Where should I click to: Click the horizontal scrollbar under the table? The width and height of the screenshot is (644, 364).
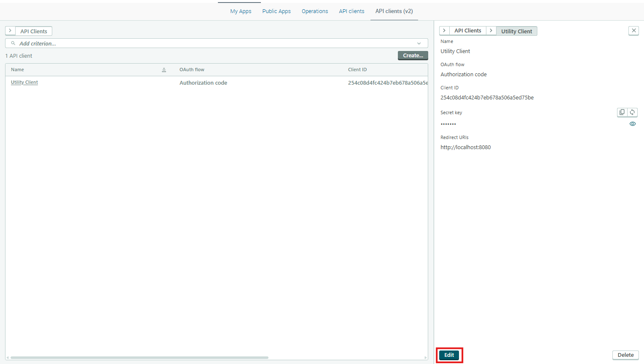[139, 358]
